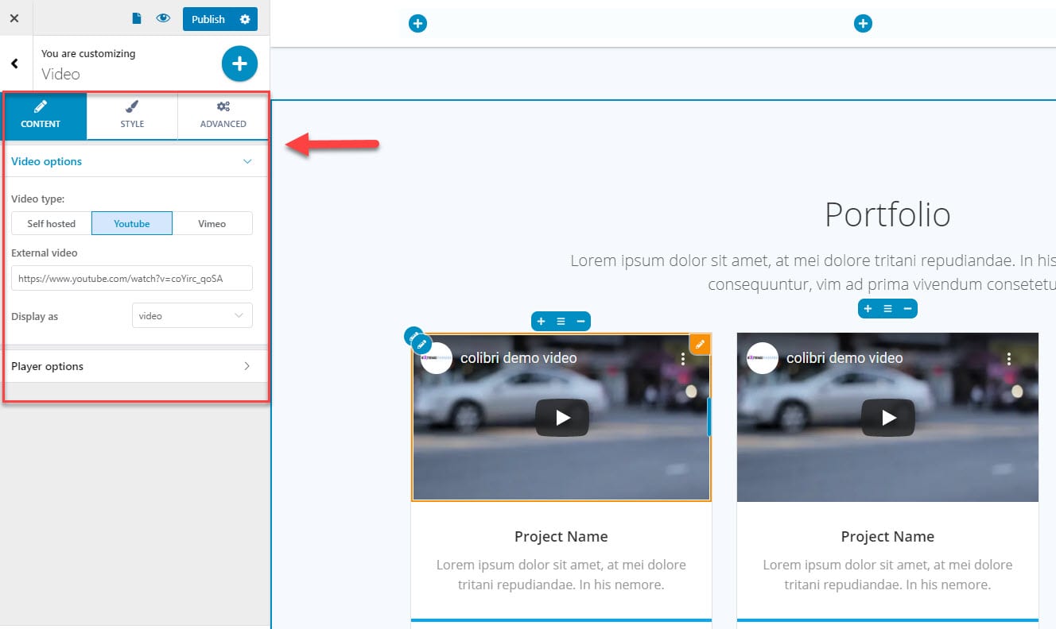Open the three-dot menu on the left video

pyautogui.click(x=682, y=358)
